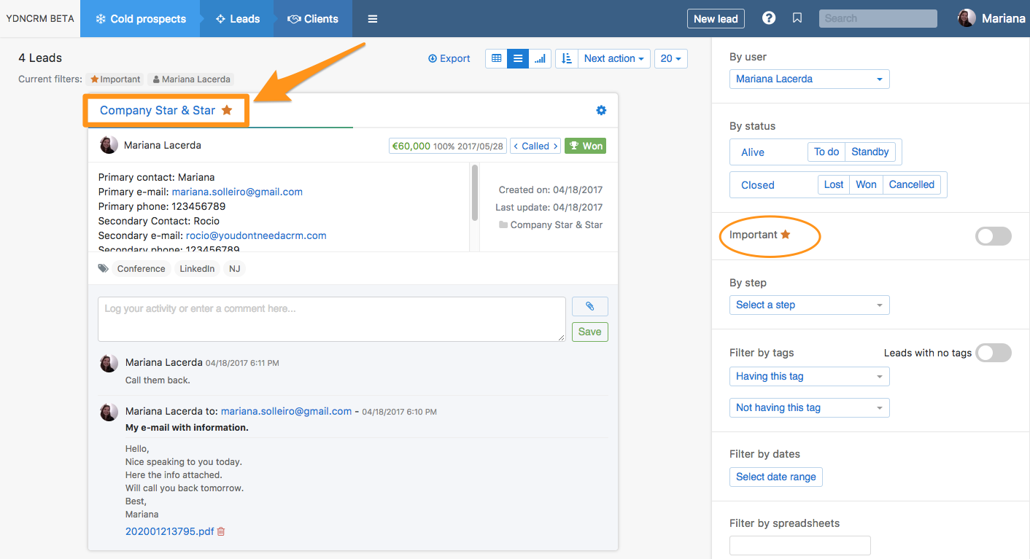Viewport: 1030px width, 559px height.
Task: Open the help question mark icon
Action: 768,18
